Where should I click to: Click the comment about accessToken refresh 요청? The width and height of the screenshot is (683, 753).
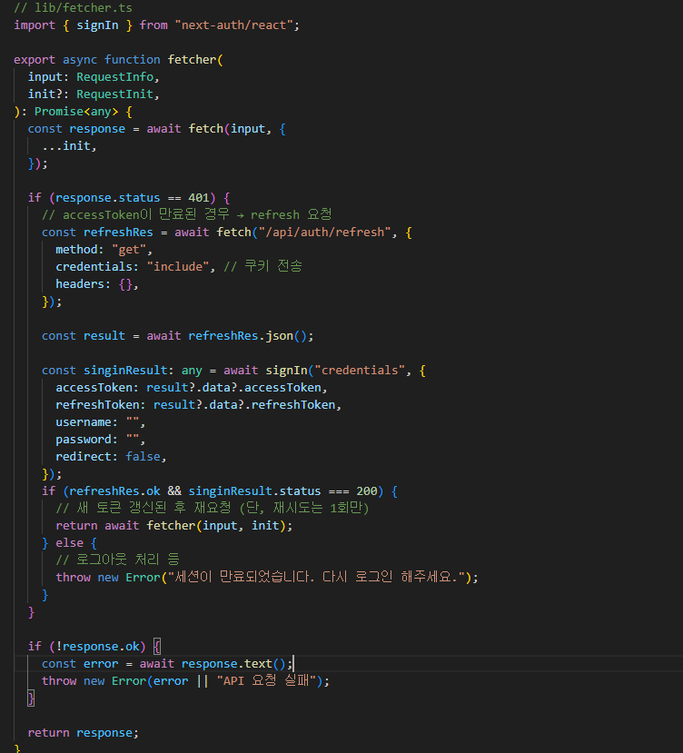click(x=187, y=214)
